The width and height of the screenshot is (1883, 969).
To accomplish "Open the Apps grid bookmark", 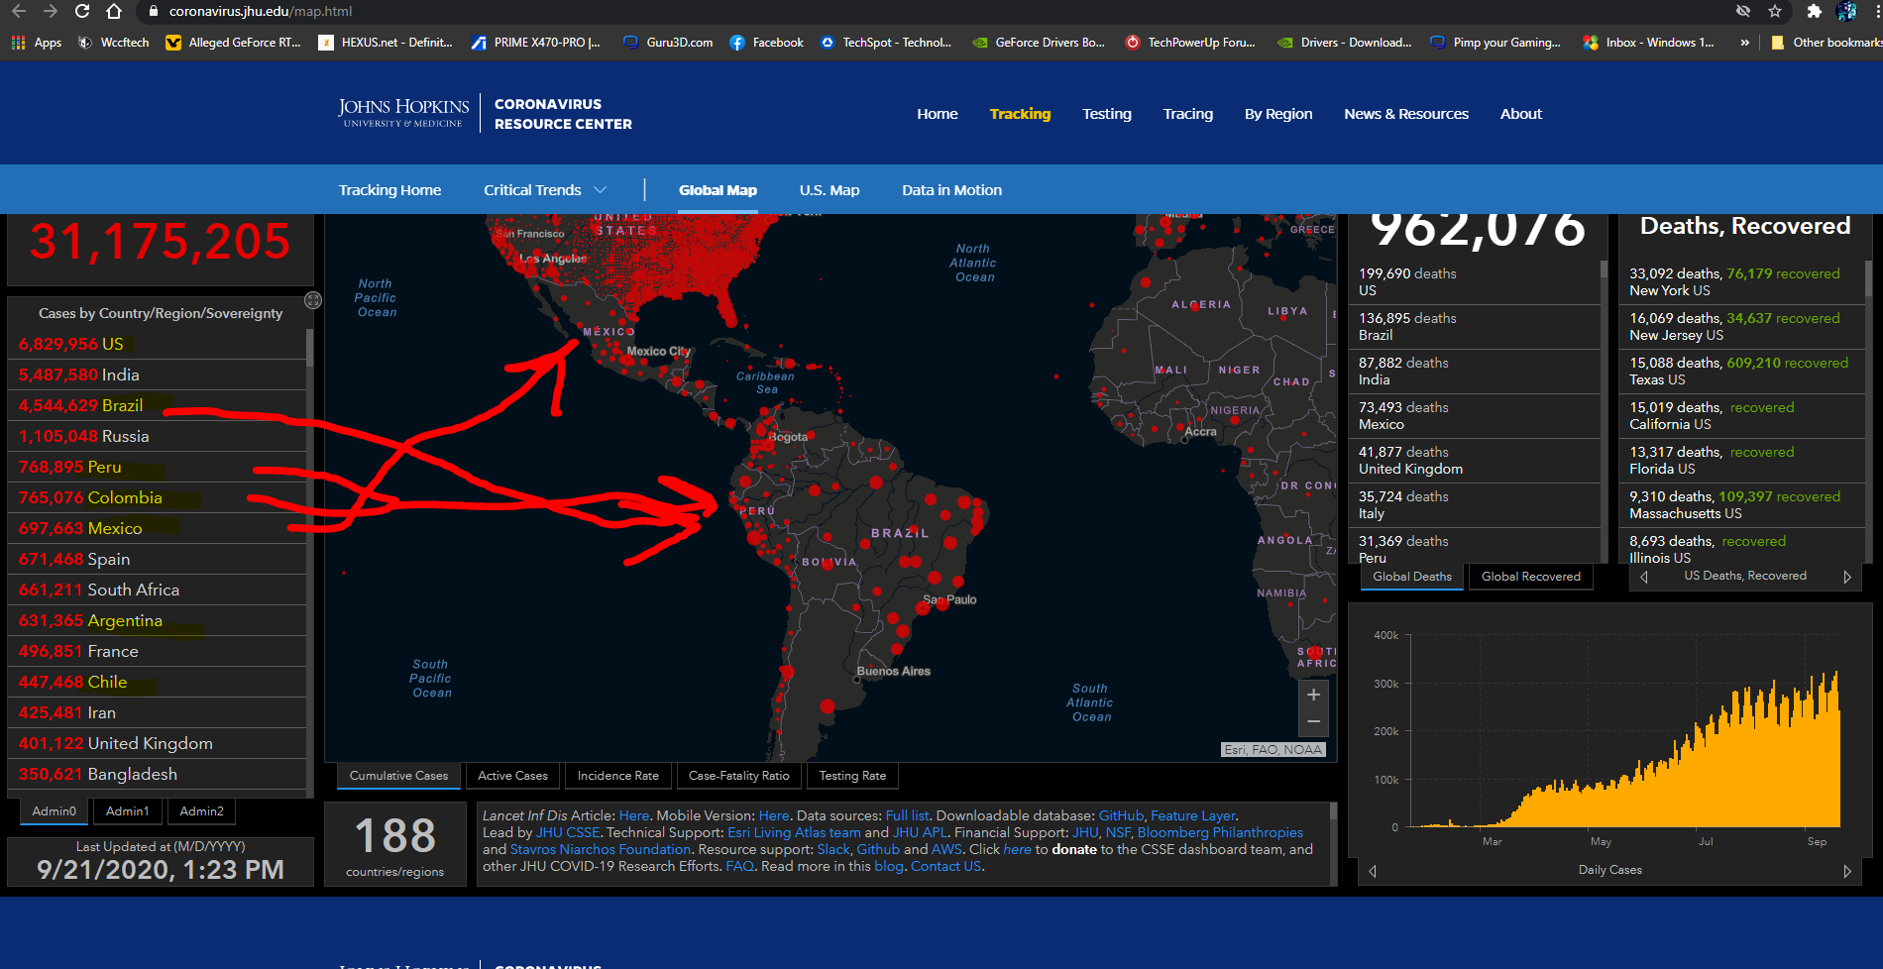I will pyautogui.click(x=37, y=43).
